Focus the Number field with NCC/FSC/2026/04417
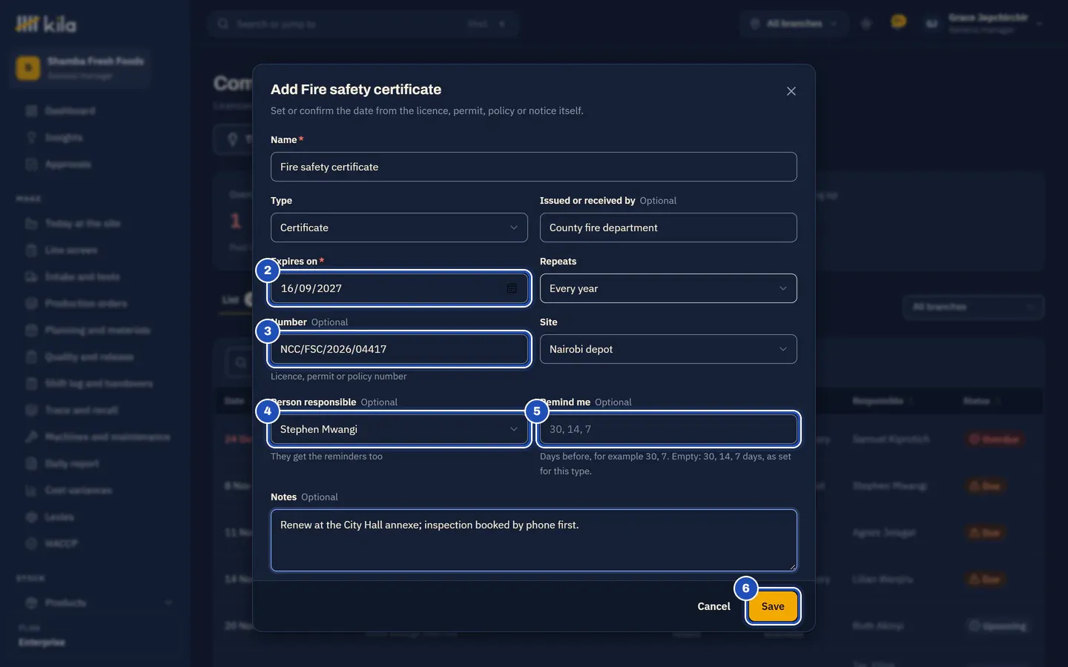The image size is (1068, 667). click(x=399, y=349)
